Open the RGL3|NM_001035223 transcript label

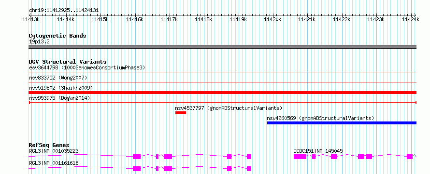pyautogui.click(x=54, y=151)
